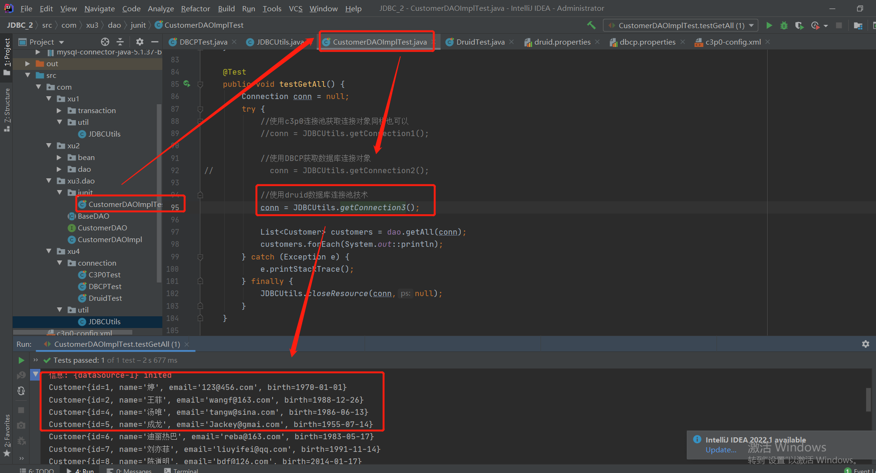Click the xu3 breadcrumb in the navigation bar
This screenshot has height=473, width=876.
click(92, 25)
